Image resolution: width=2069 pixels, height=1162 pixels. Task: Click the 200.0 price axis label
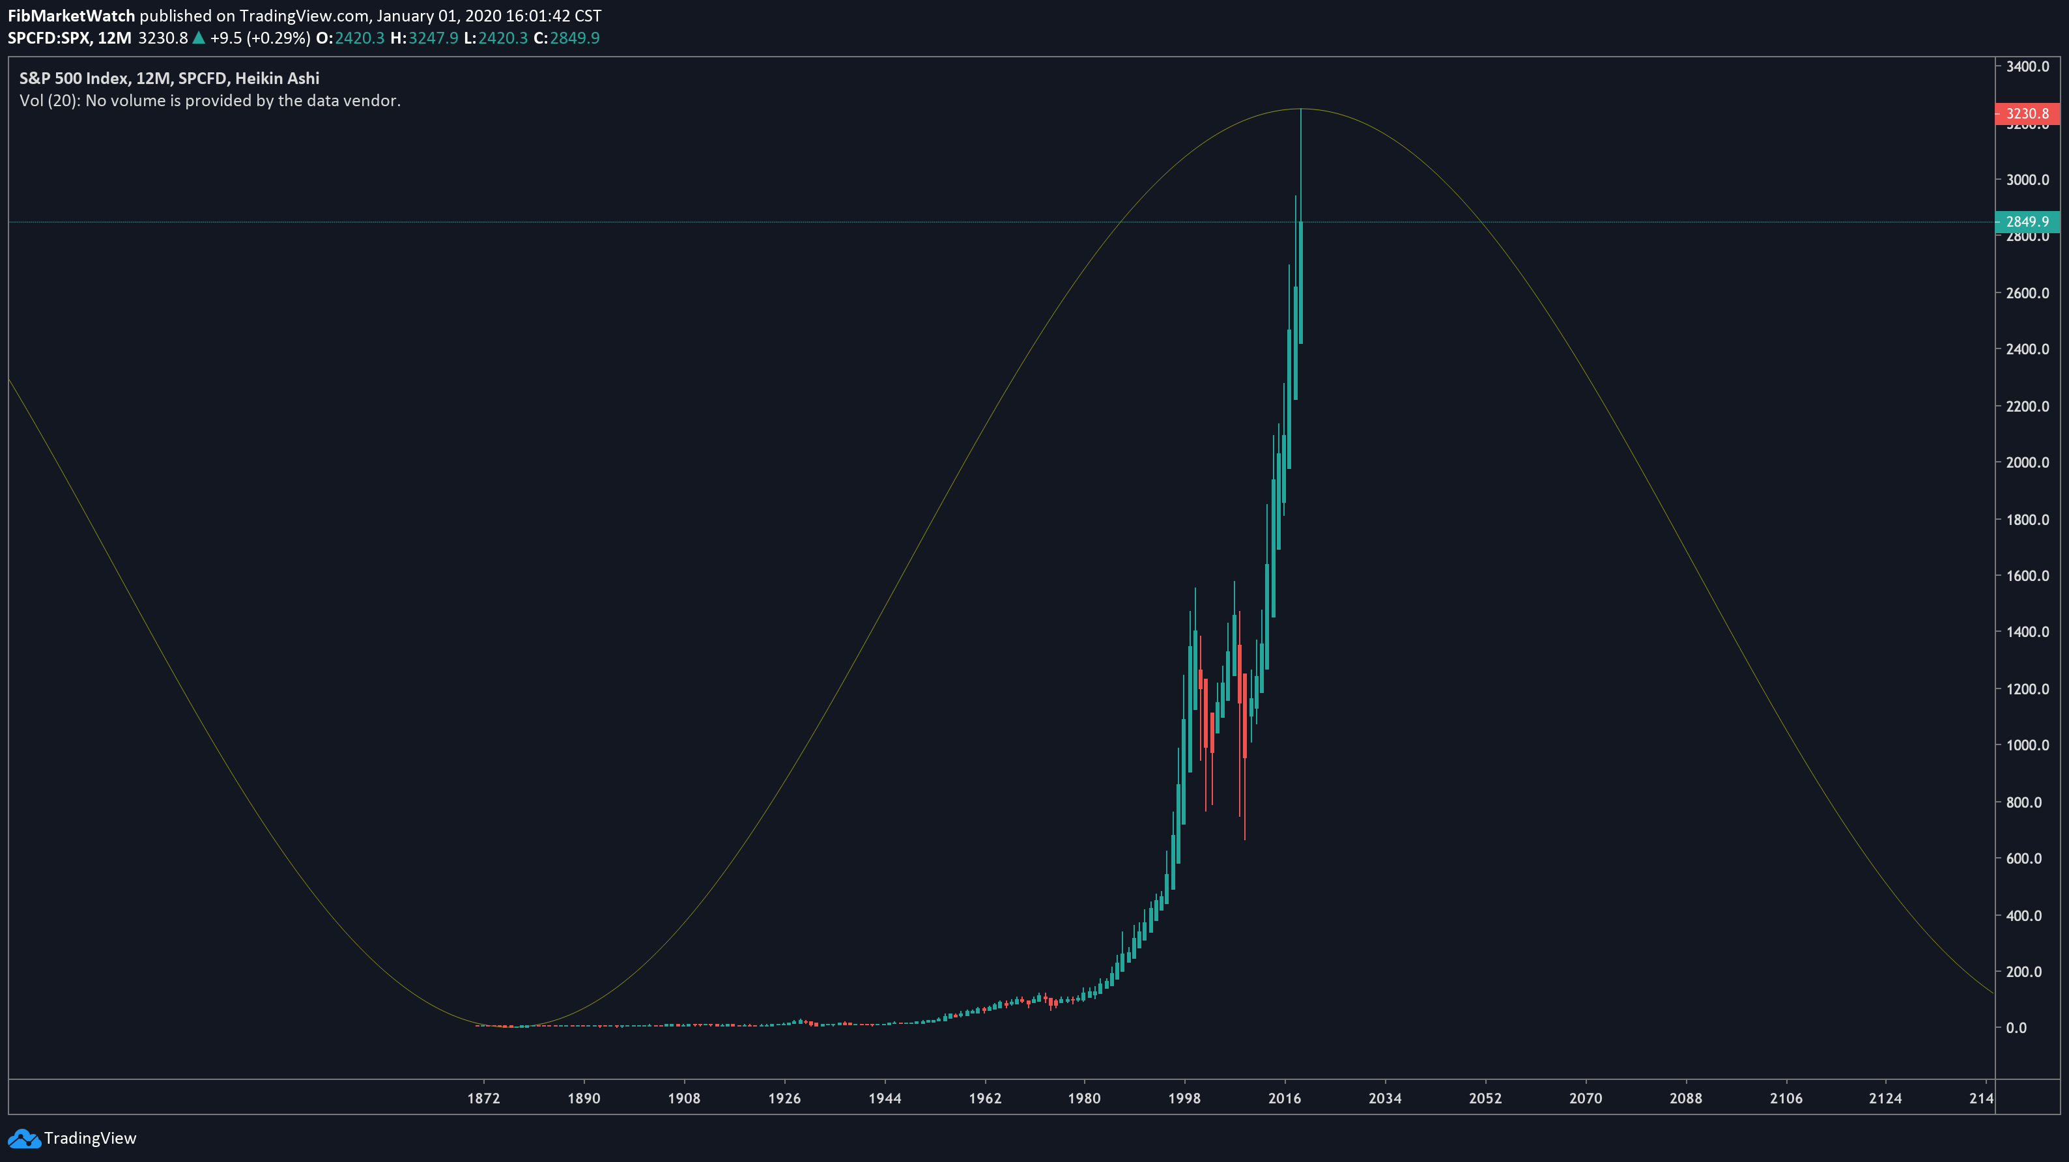(x=2024, y=972)
